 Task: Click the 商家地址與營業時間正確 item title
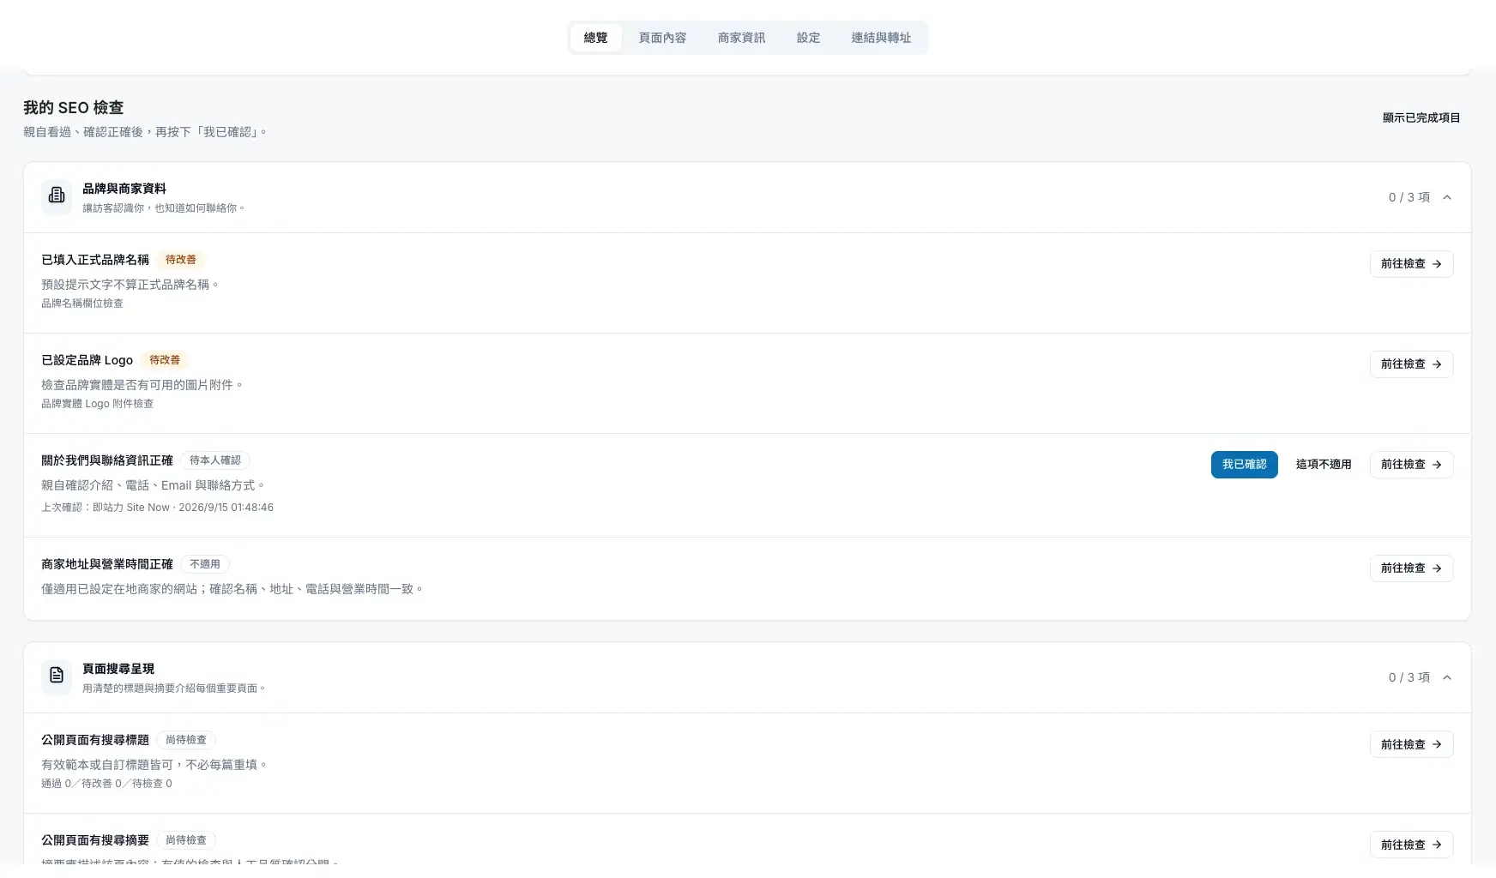pyautogui.click(x=107, y=564)
